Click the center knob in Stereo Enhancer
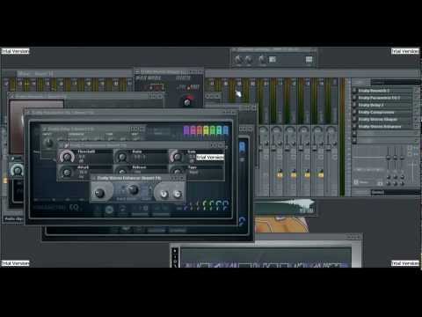 [x=134, y=190]
